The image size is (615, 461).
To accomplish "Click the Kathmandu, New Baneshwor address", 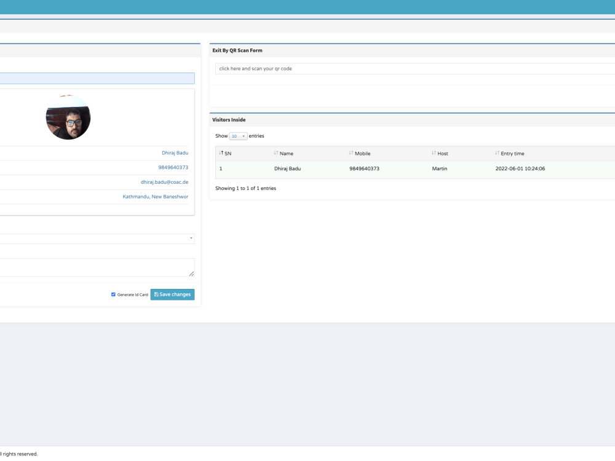I will pos(156,197).
